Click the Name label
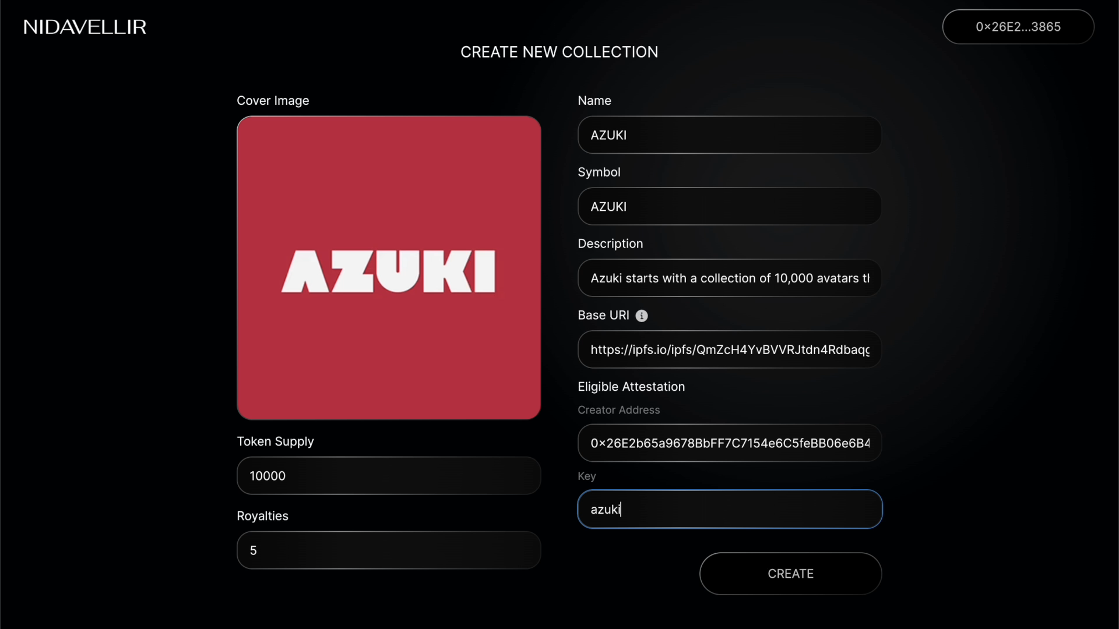Image resolution: width=1119 pixels, height=629 pixels. pos(594,101)
